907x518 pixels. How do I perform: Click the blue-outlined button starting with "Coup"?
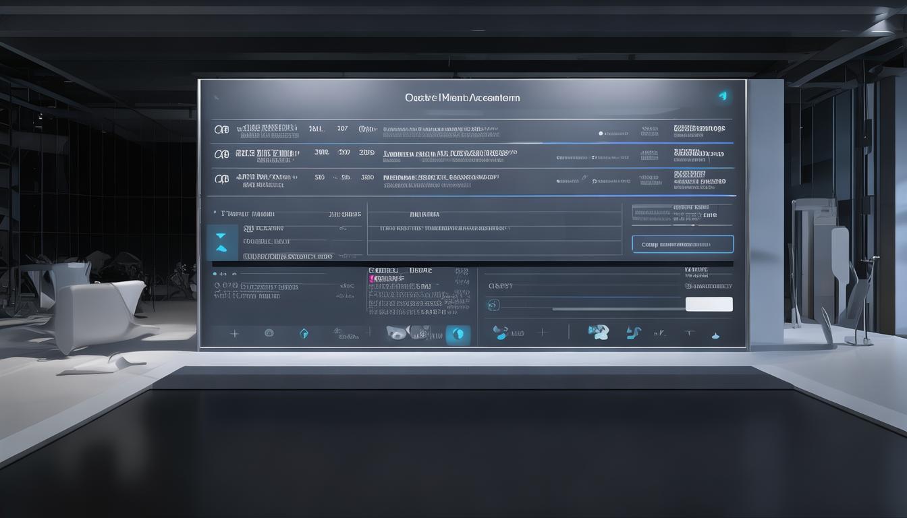[682, 244]
